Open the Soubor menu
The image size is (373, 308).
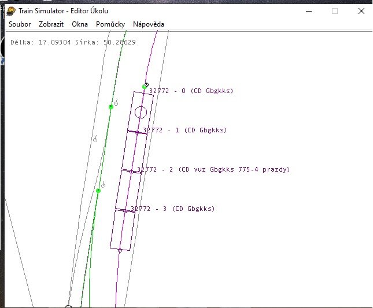pos(19,24)
